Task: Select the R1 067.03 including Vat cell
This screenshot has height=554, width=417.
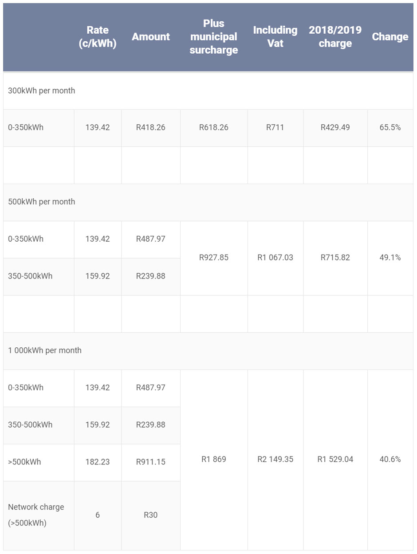Action: coord(275,258)
